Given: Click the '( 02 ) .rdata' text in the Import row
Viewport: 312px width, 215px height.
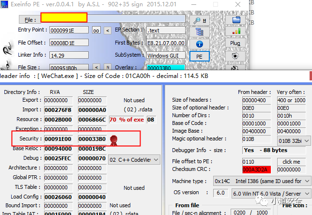Looking at the screenshot, I should tap(138, 109).
